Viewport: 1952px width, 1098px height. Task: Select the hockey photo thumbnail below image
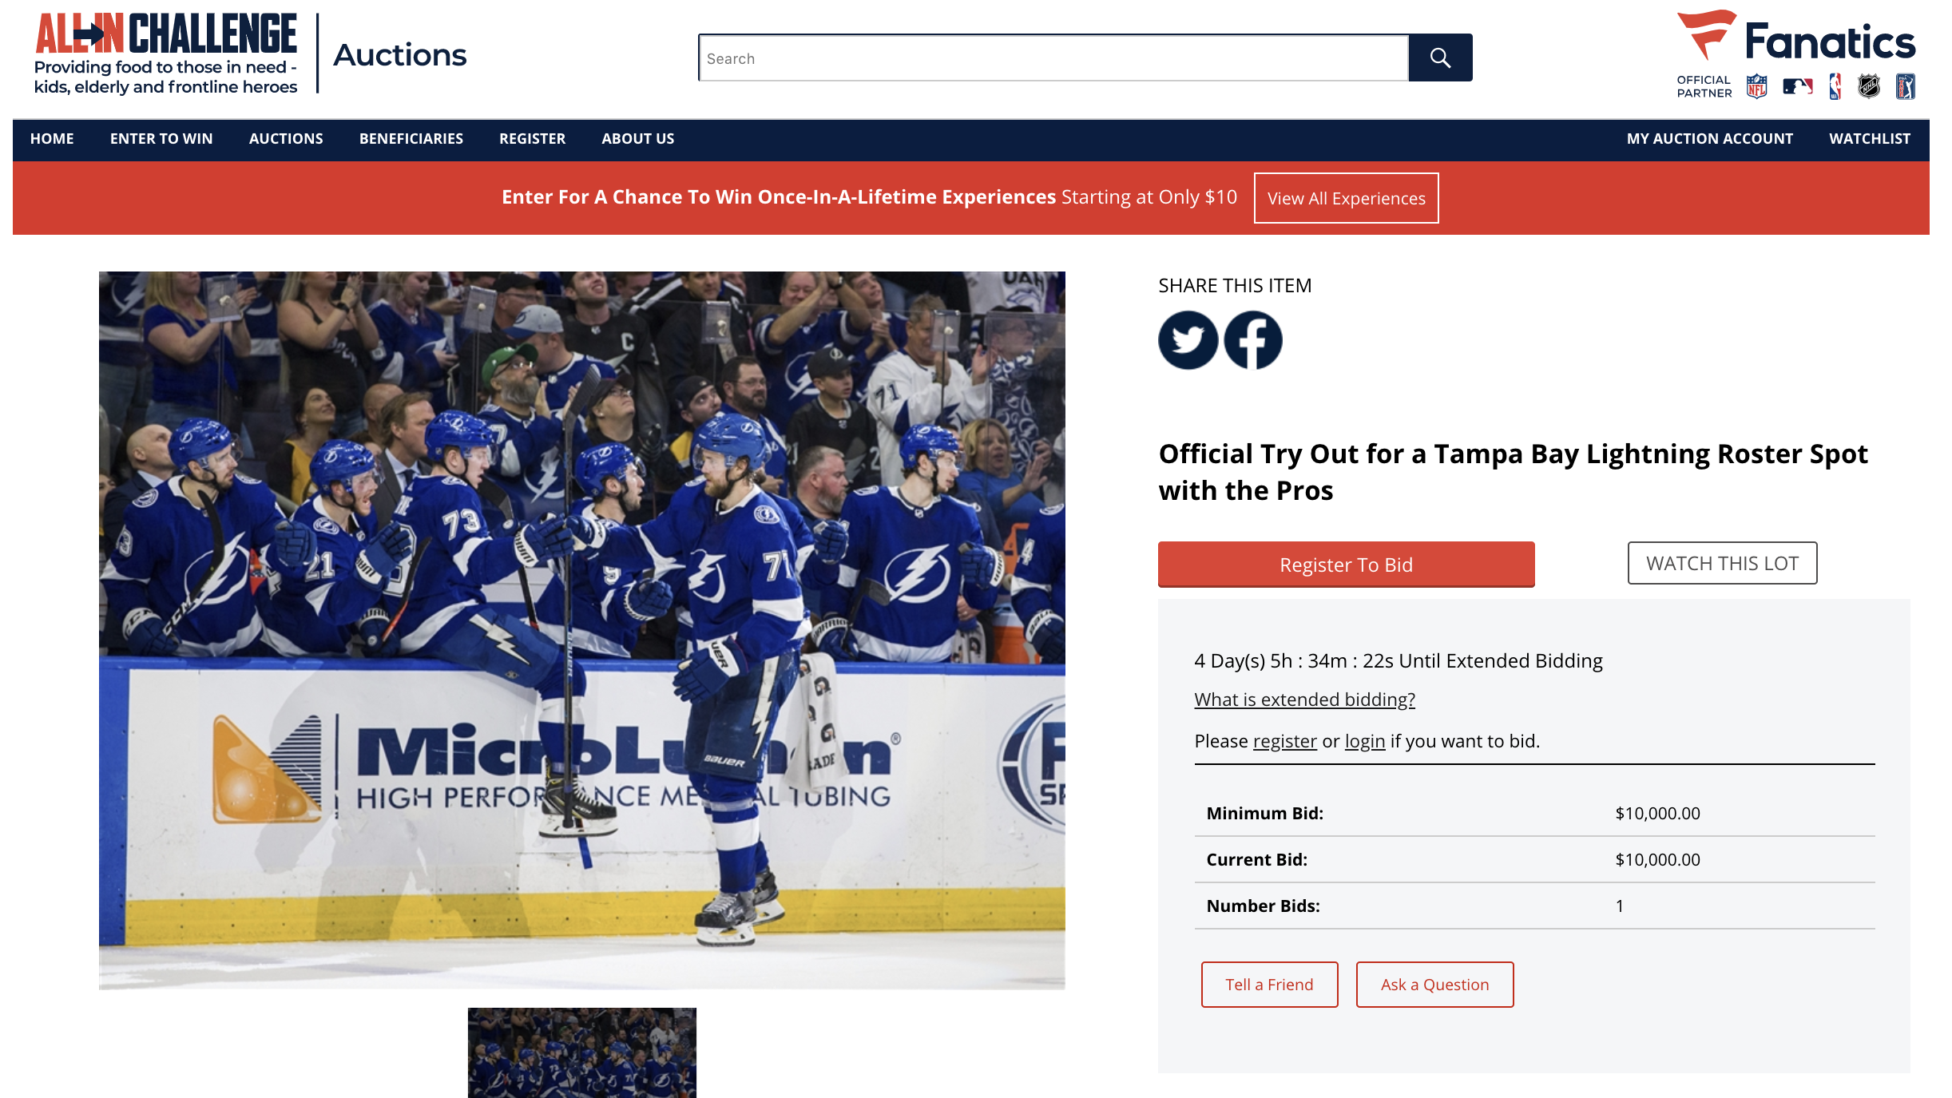pos(581,1052)
